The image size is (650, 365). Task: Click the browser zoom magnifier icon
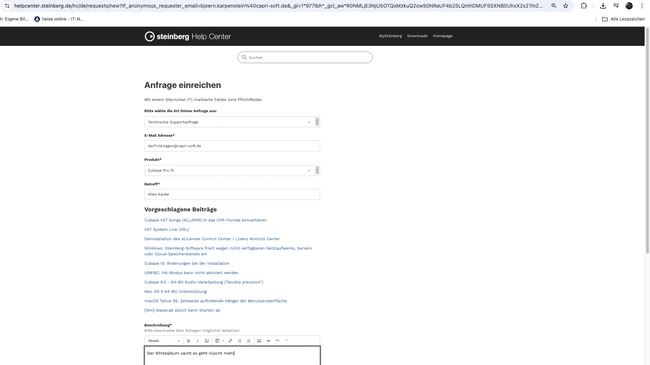[554, 6]
